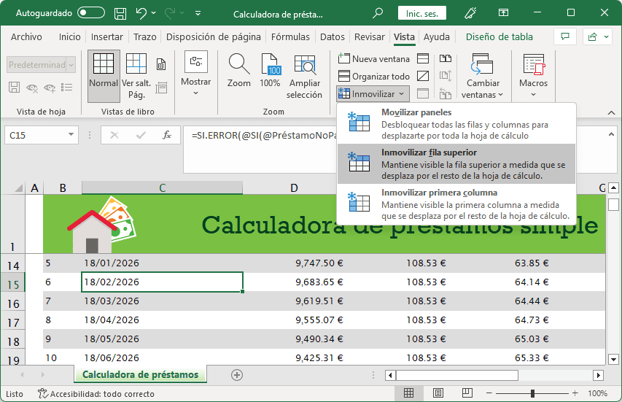622x402 pixels.
Task: Click the Undo arrow icon
Action: click(141, 13)
